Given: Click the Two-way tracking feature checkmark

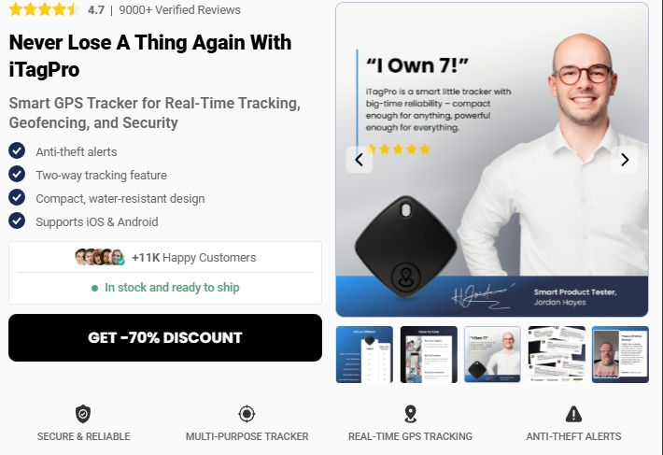Looking at the screenshot, I should [17, 174].
